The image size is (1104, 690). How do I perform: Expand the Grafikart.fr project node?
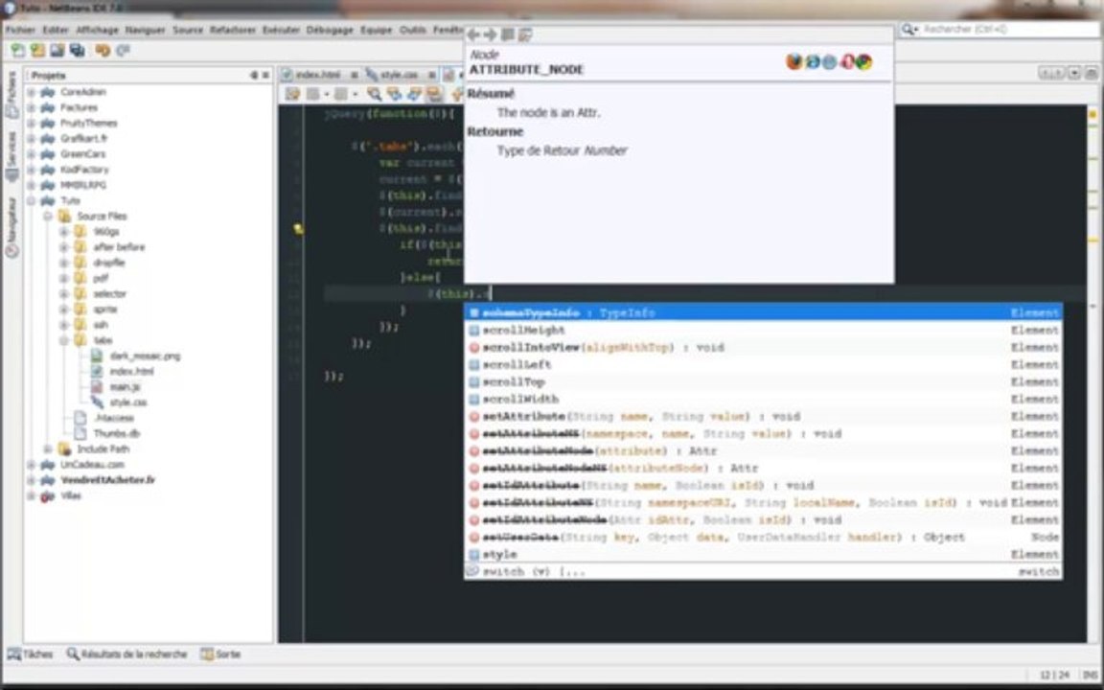(31, 139)
